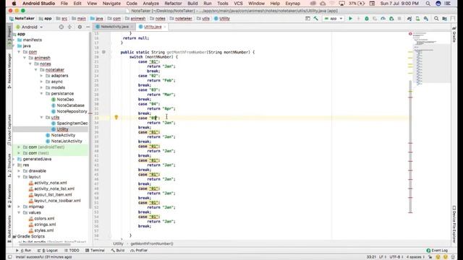Click the Make Project hammer icon
This screenshot has height=260, width=463.
tap(315, 19)
